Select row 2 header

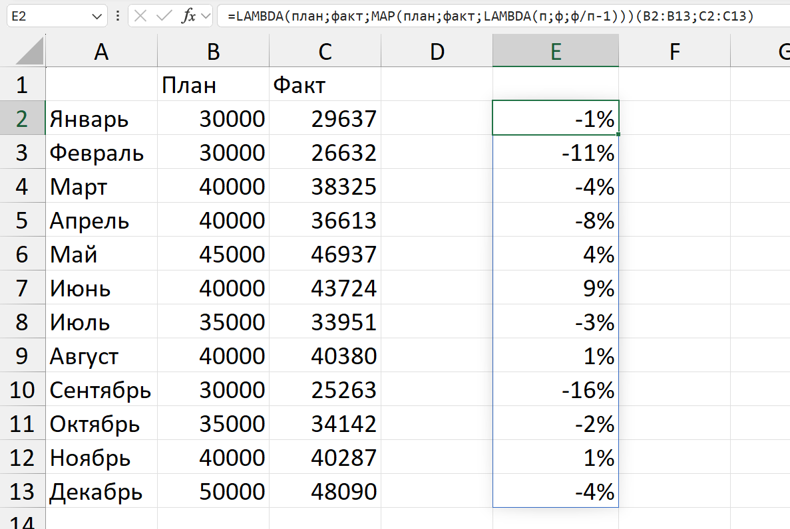click(22, 118)
